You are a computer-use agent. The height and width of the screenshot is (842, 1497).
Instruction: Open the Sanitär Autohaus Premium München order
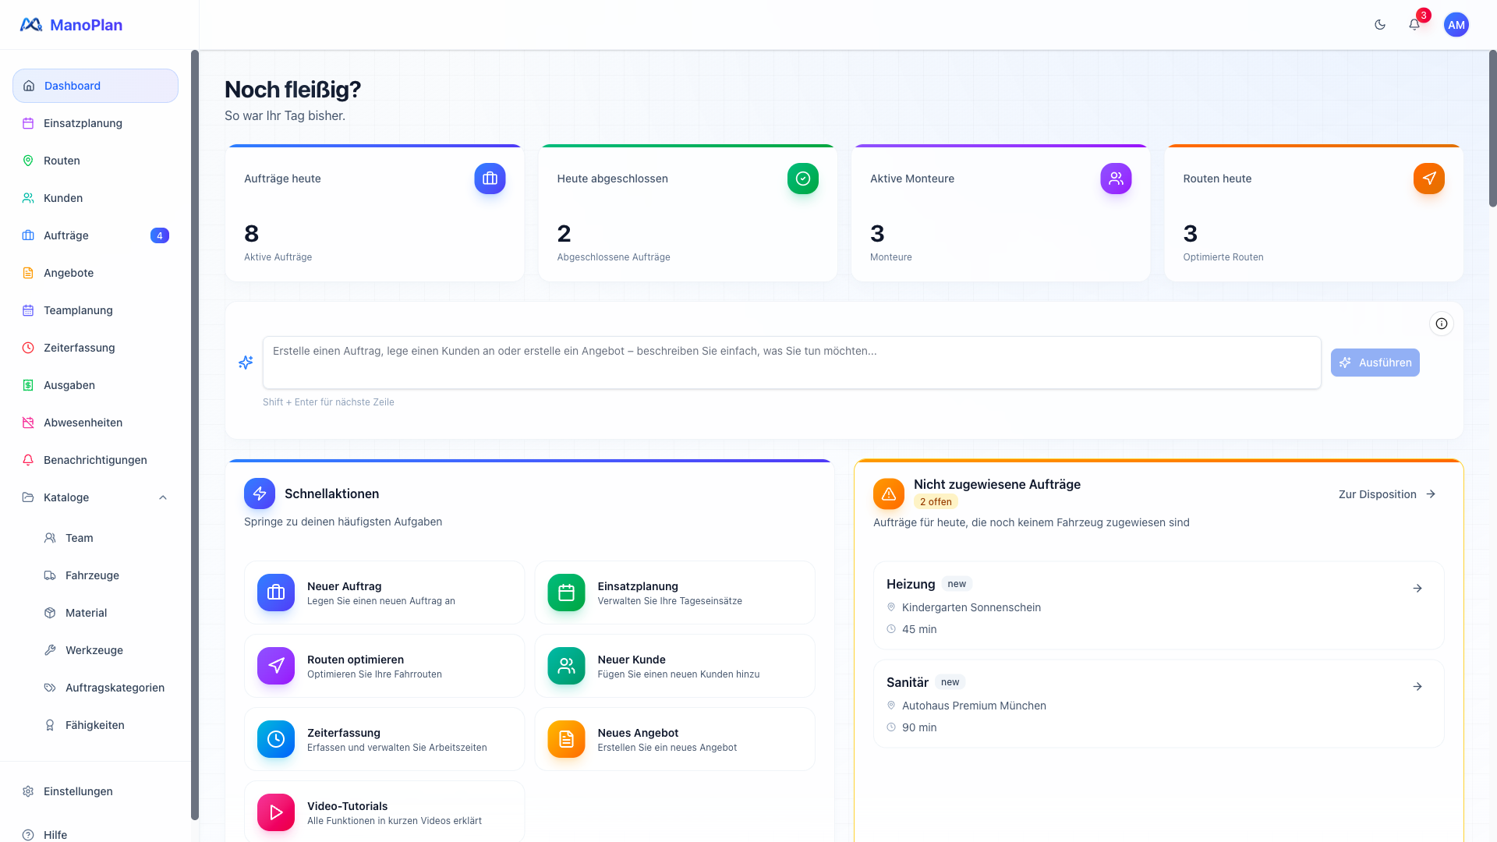pyautogui.click(x=1158, y=704)
